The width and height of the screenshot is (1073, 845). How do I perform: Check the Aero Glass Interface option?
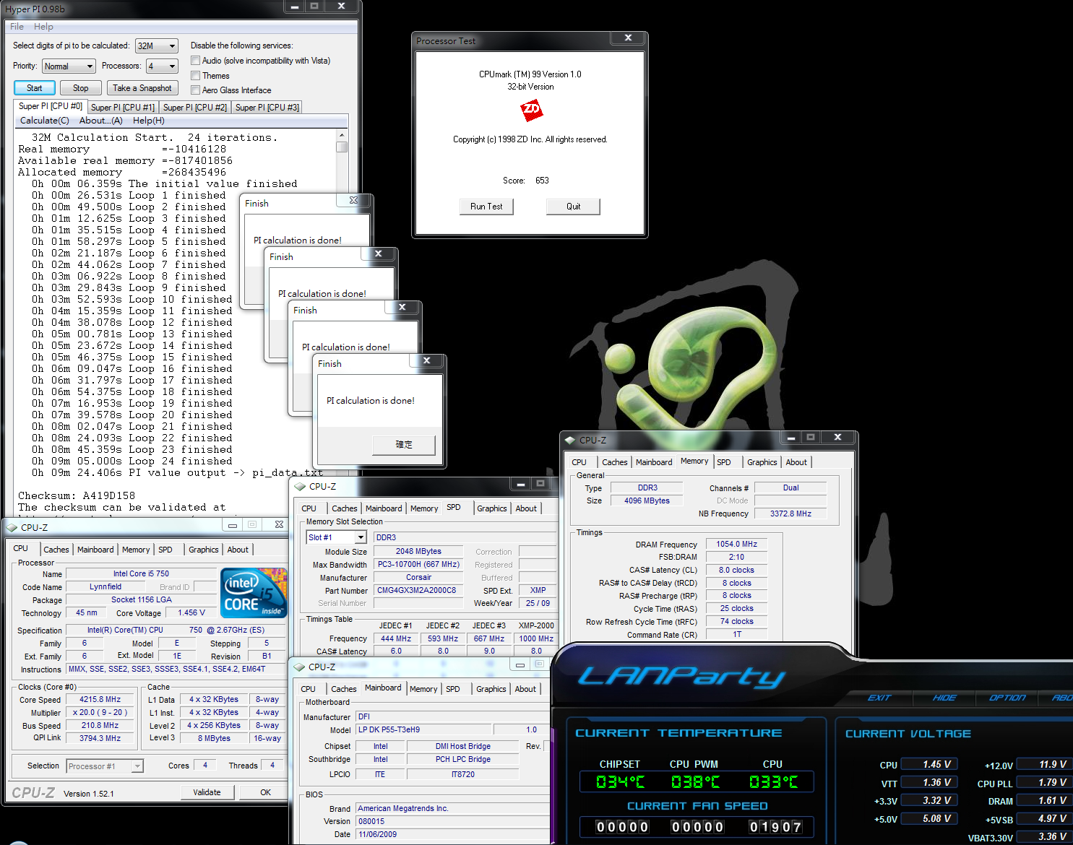195,90
